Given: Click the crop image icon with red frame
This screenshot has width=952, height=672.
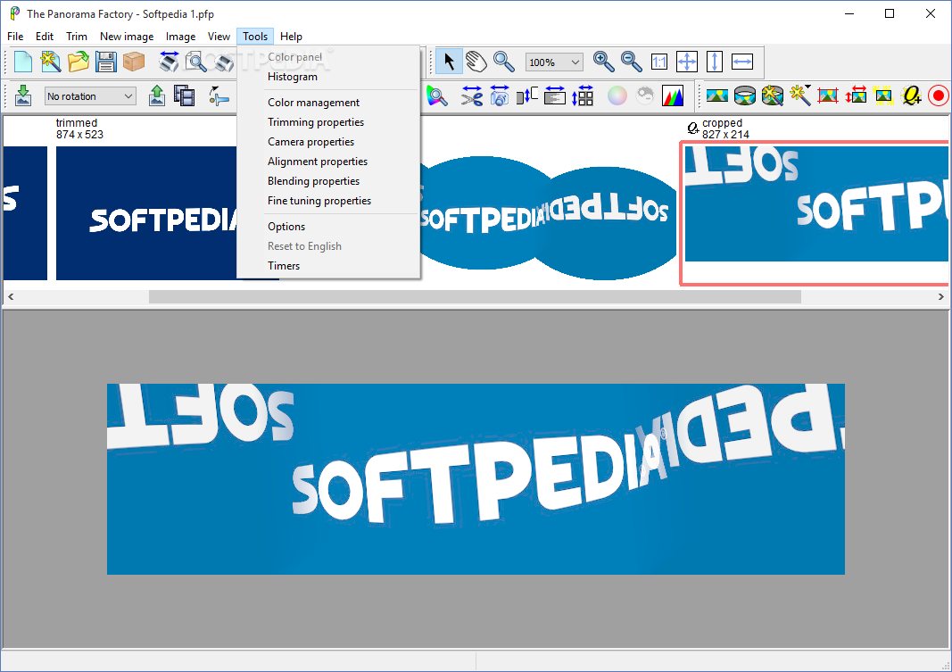Looking at the screenshot, I should (x=828, y=95).
